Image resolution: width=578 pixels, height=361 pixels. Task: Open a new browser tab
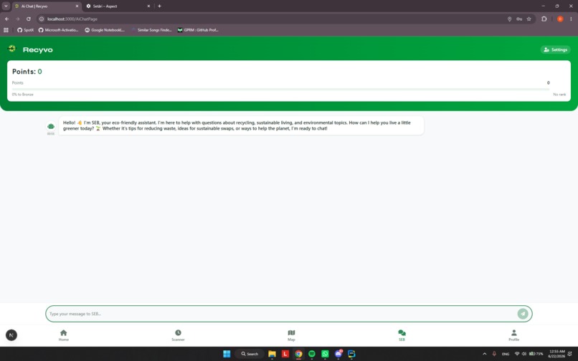(x=159, y=6)
